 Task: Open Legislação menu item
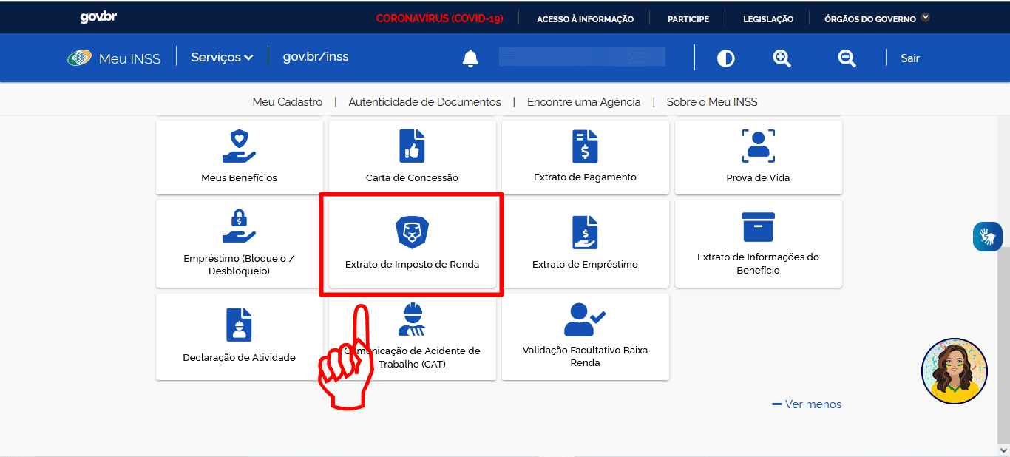pyautogui.click(x=768, y=19)
